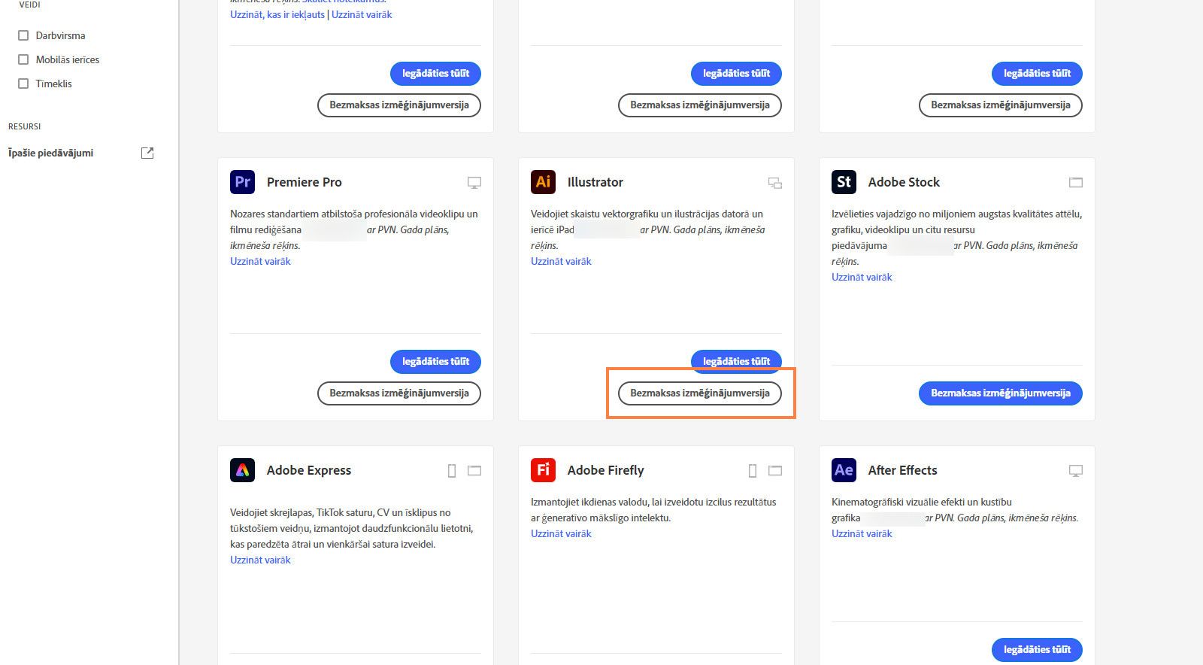Click Uzzināt vairāk link under Adobe Express

(x=260, y=560)
